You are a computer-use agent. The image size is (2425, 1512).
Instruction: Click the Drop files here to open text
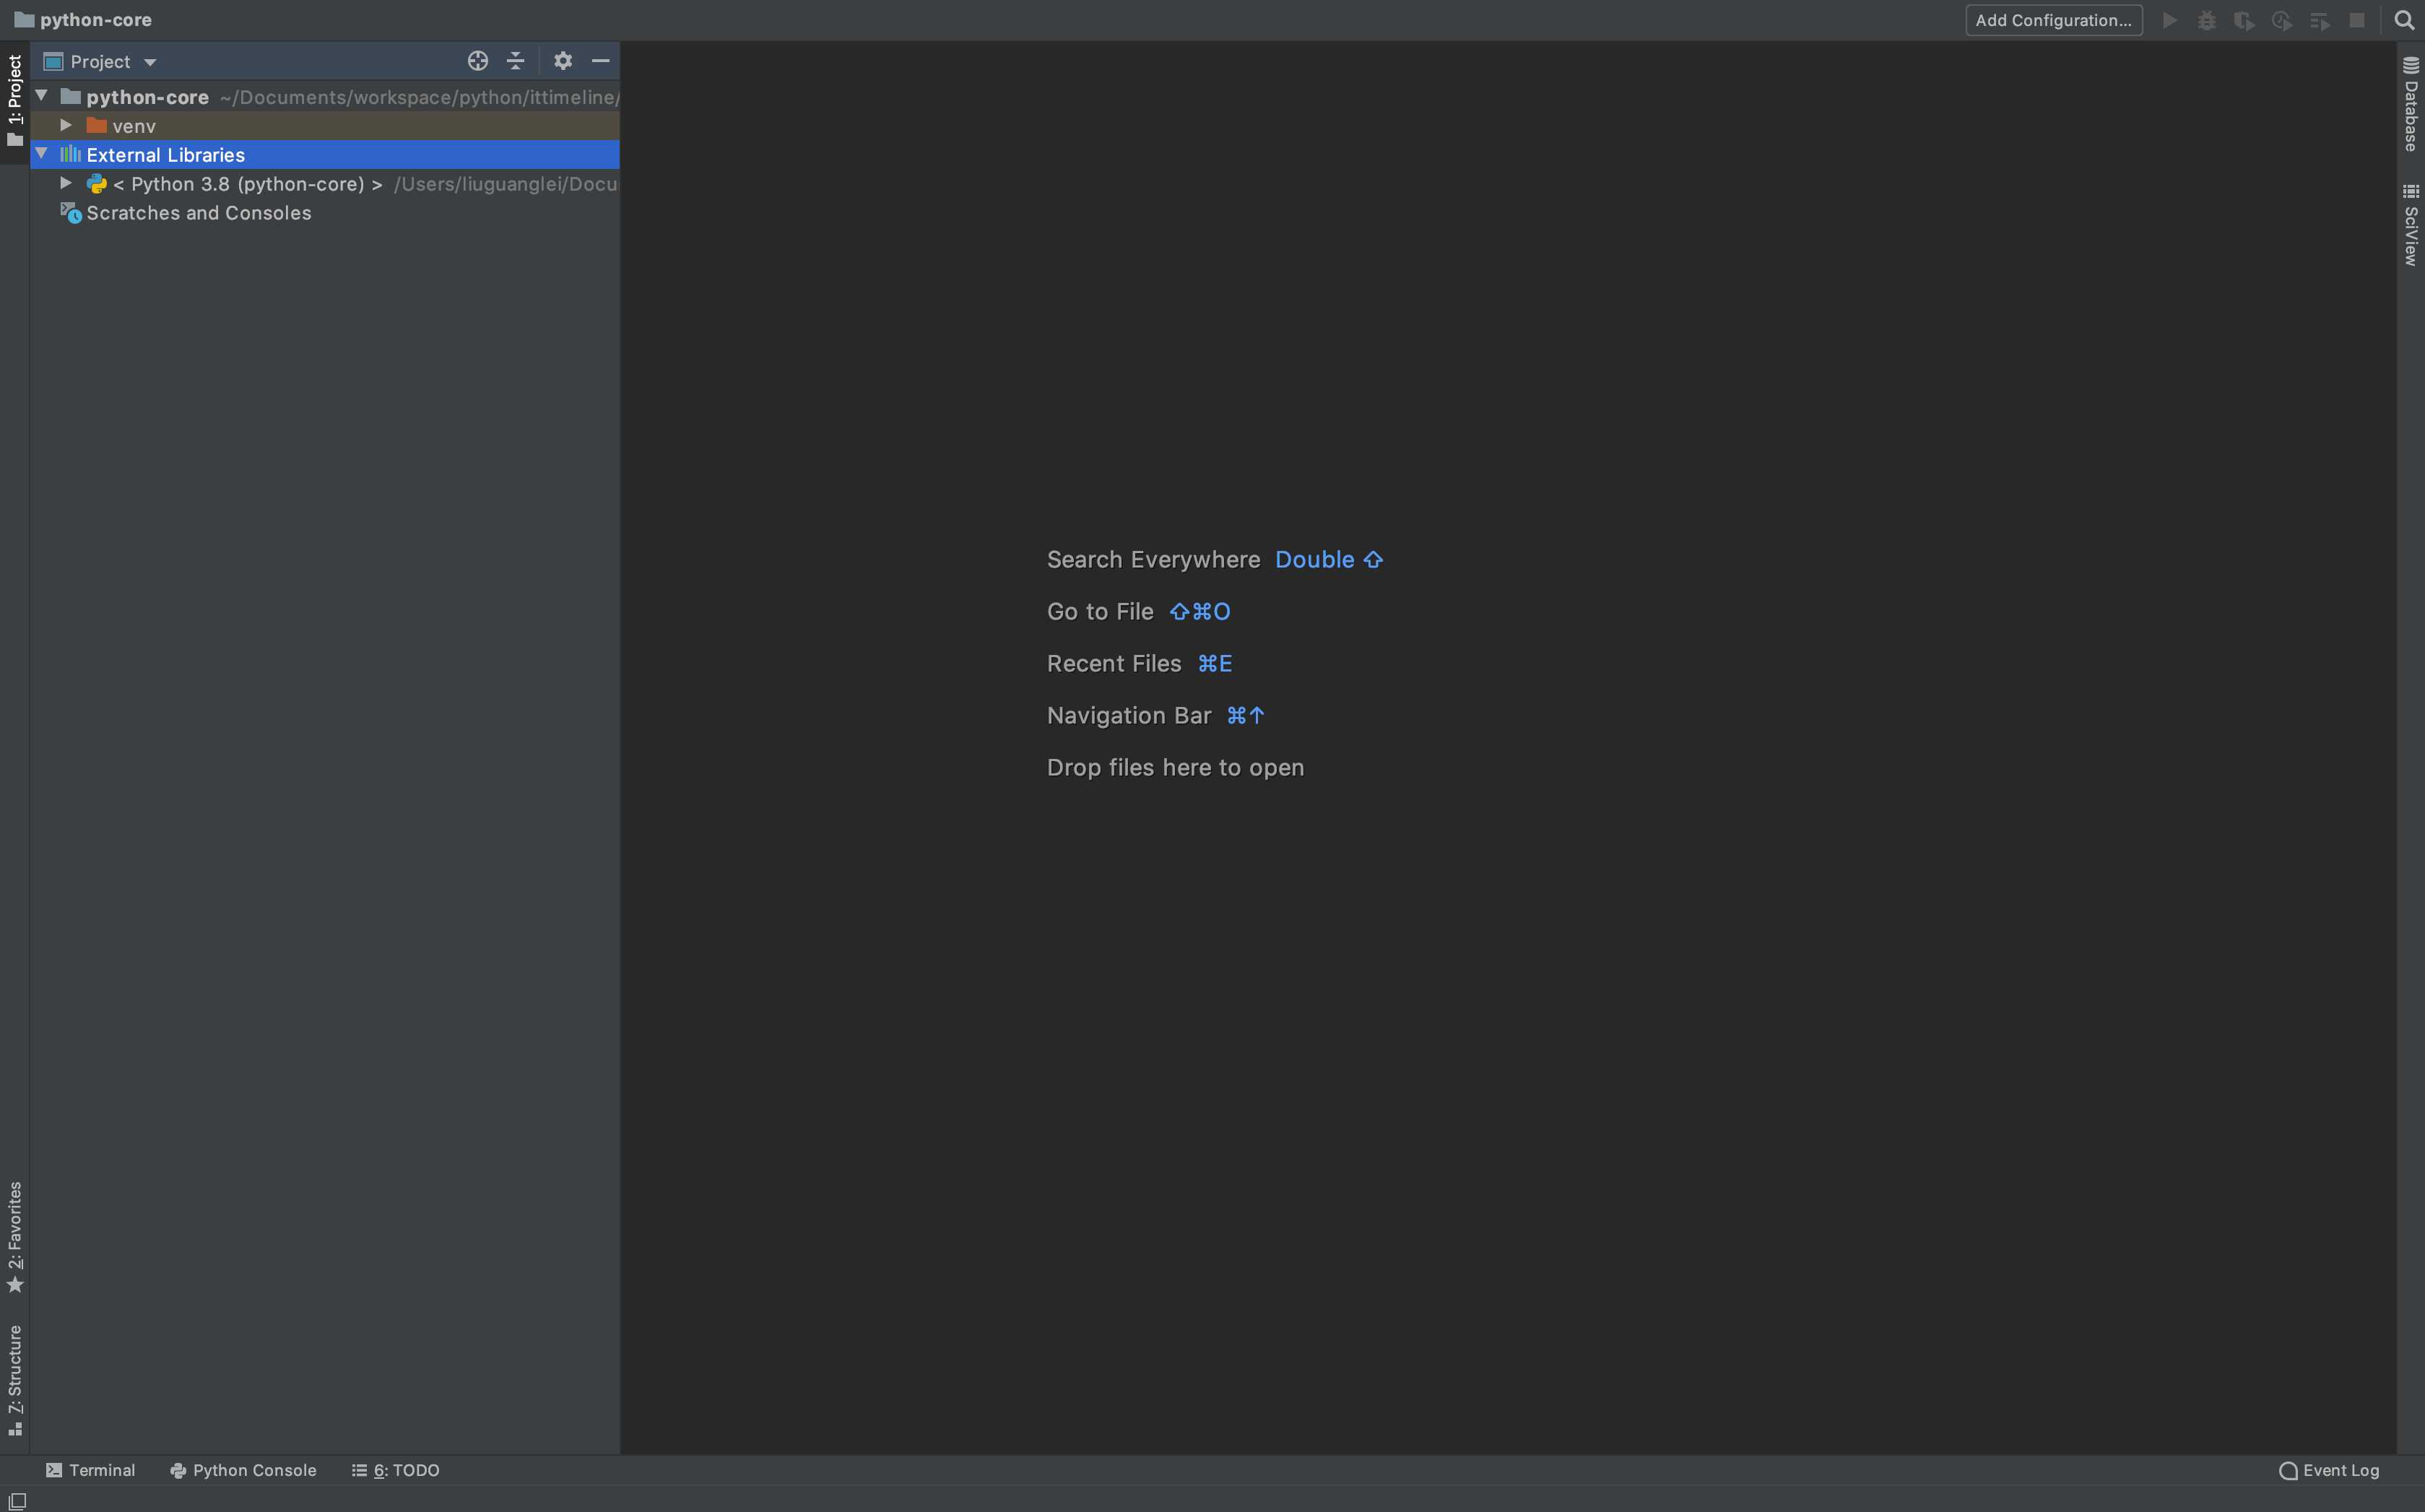coord(1175,767)
